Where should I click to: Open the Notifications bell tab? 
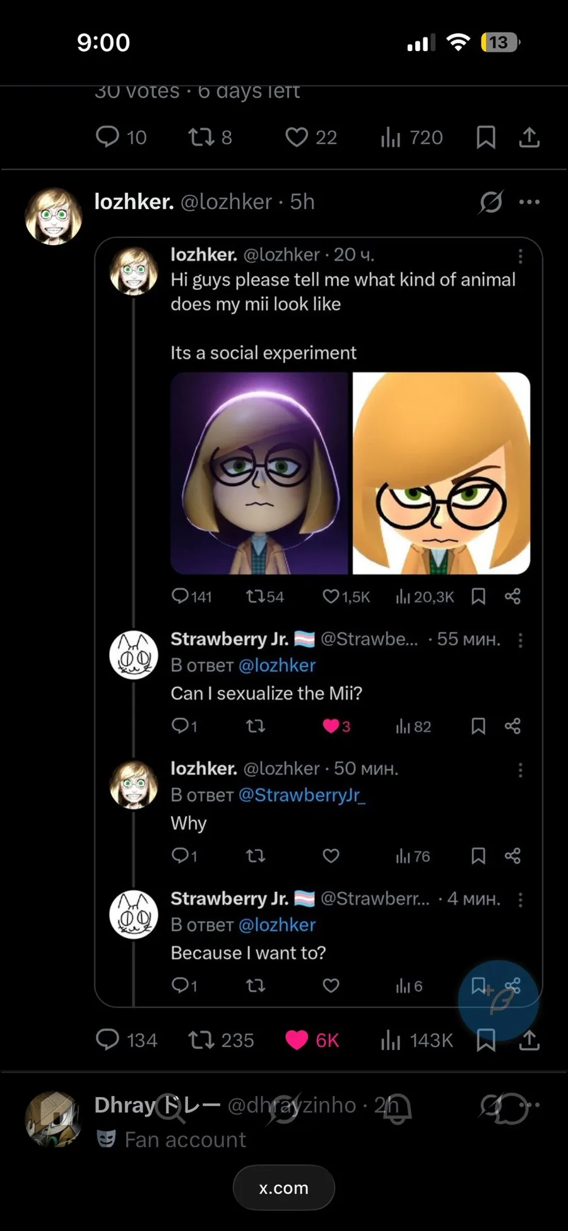point(397,1108)
